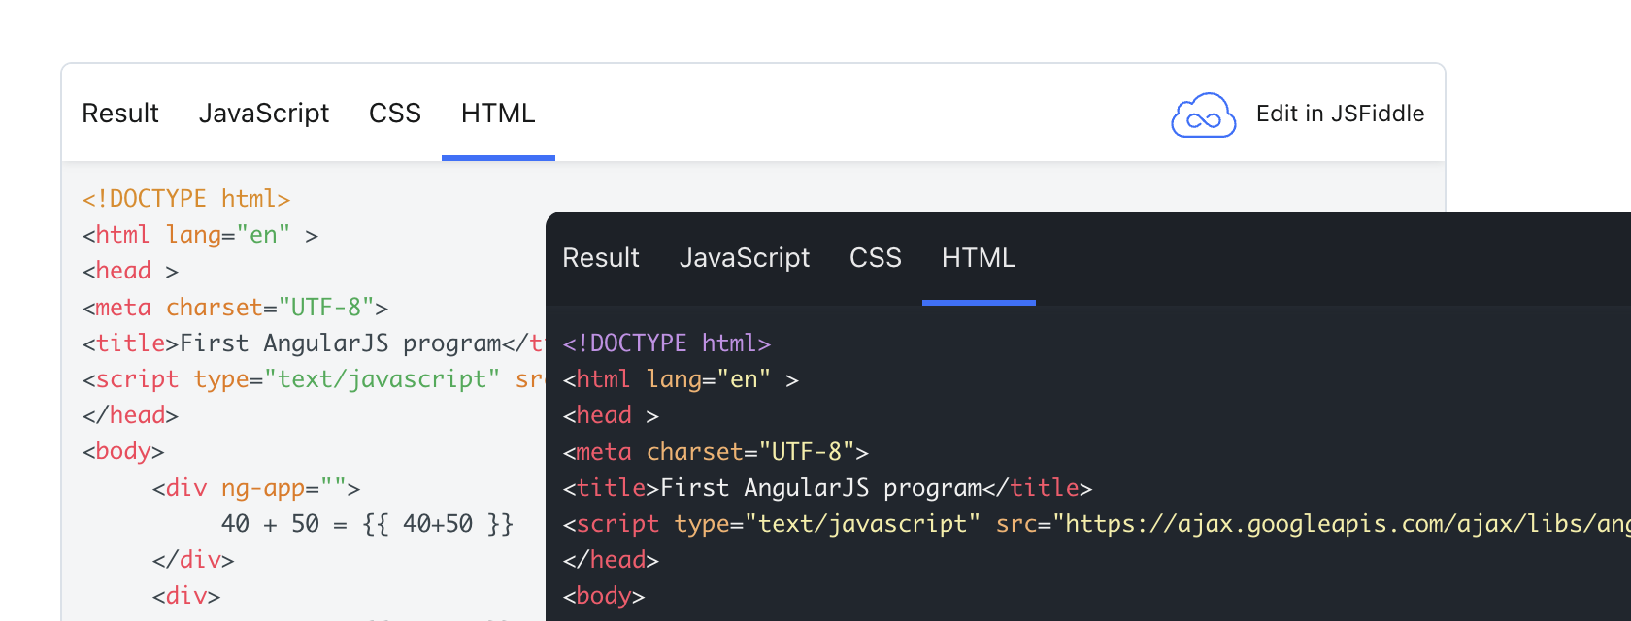Click googleapis script src line in dark code
The image size is (1631, 621).
pos(1096,524)
